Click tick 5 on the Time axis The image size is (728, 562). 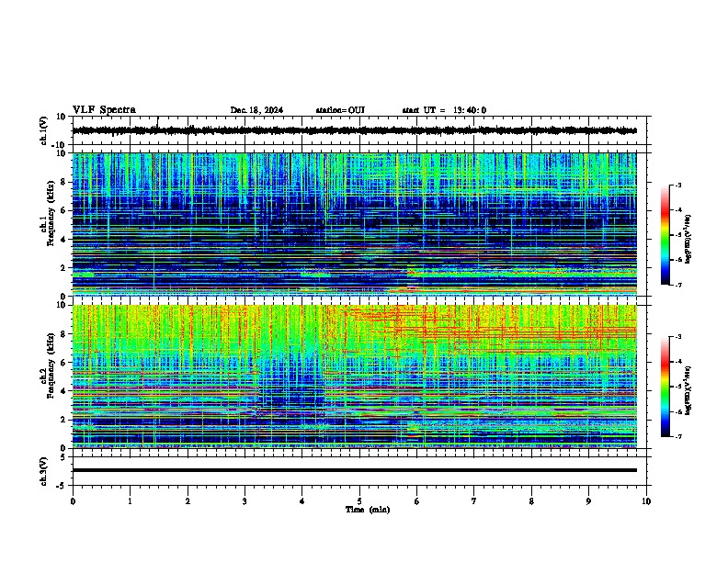point(359,501)
